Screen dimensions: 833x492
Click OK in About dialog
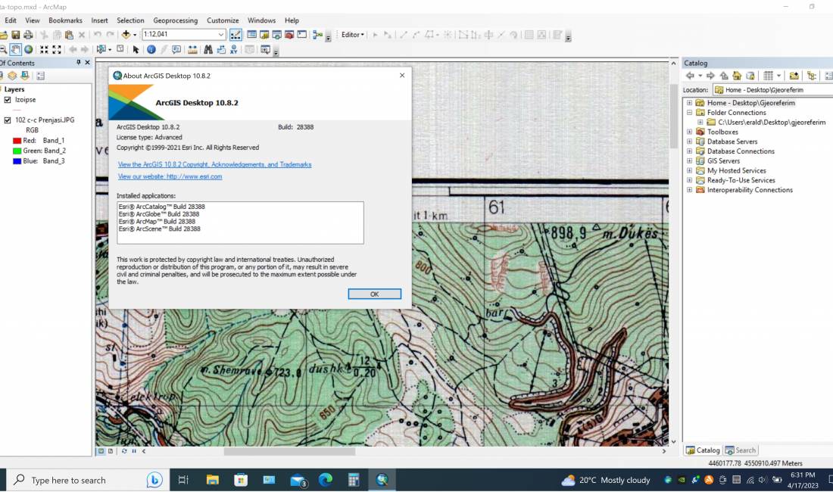point(375,294)
